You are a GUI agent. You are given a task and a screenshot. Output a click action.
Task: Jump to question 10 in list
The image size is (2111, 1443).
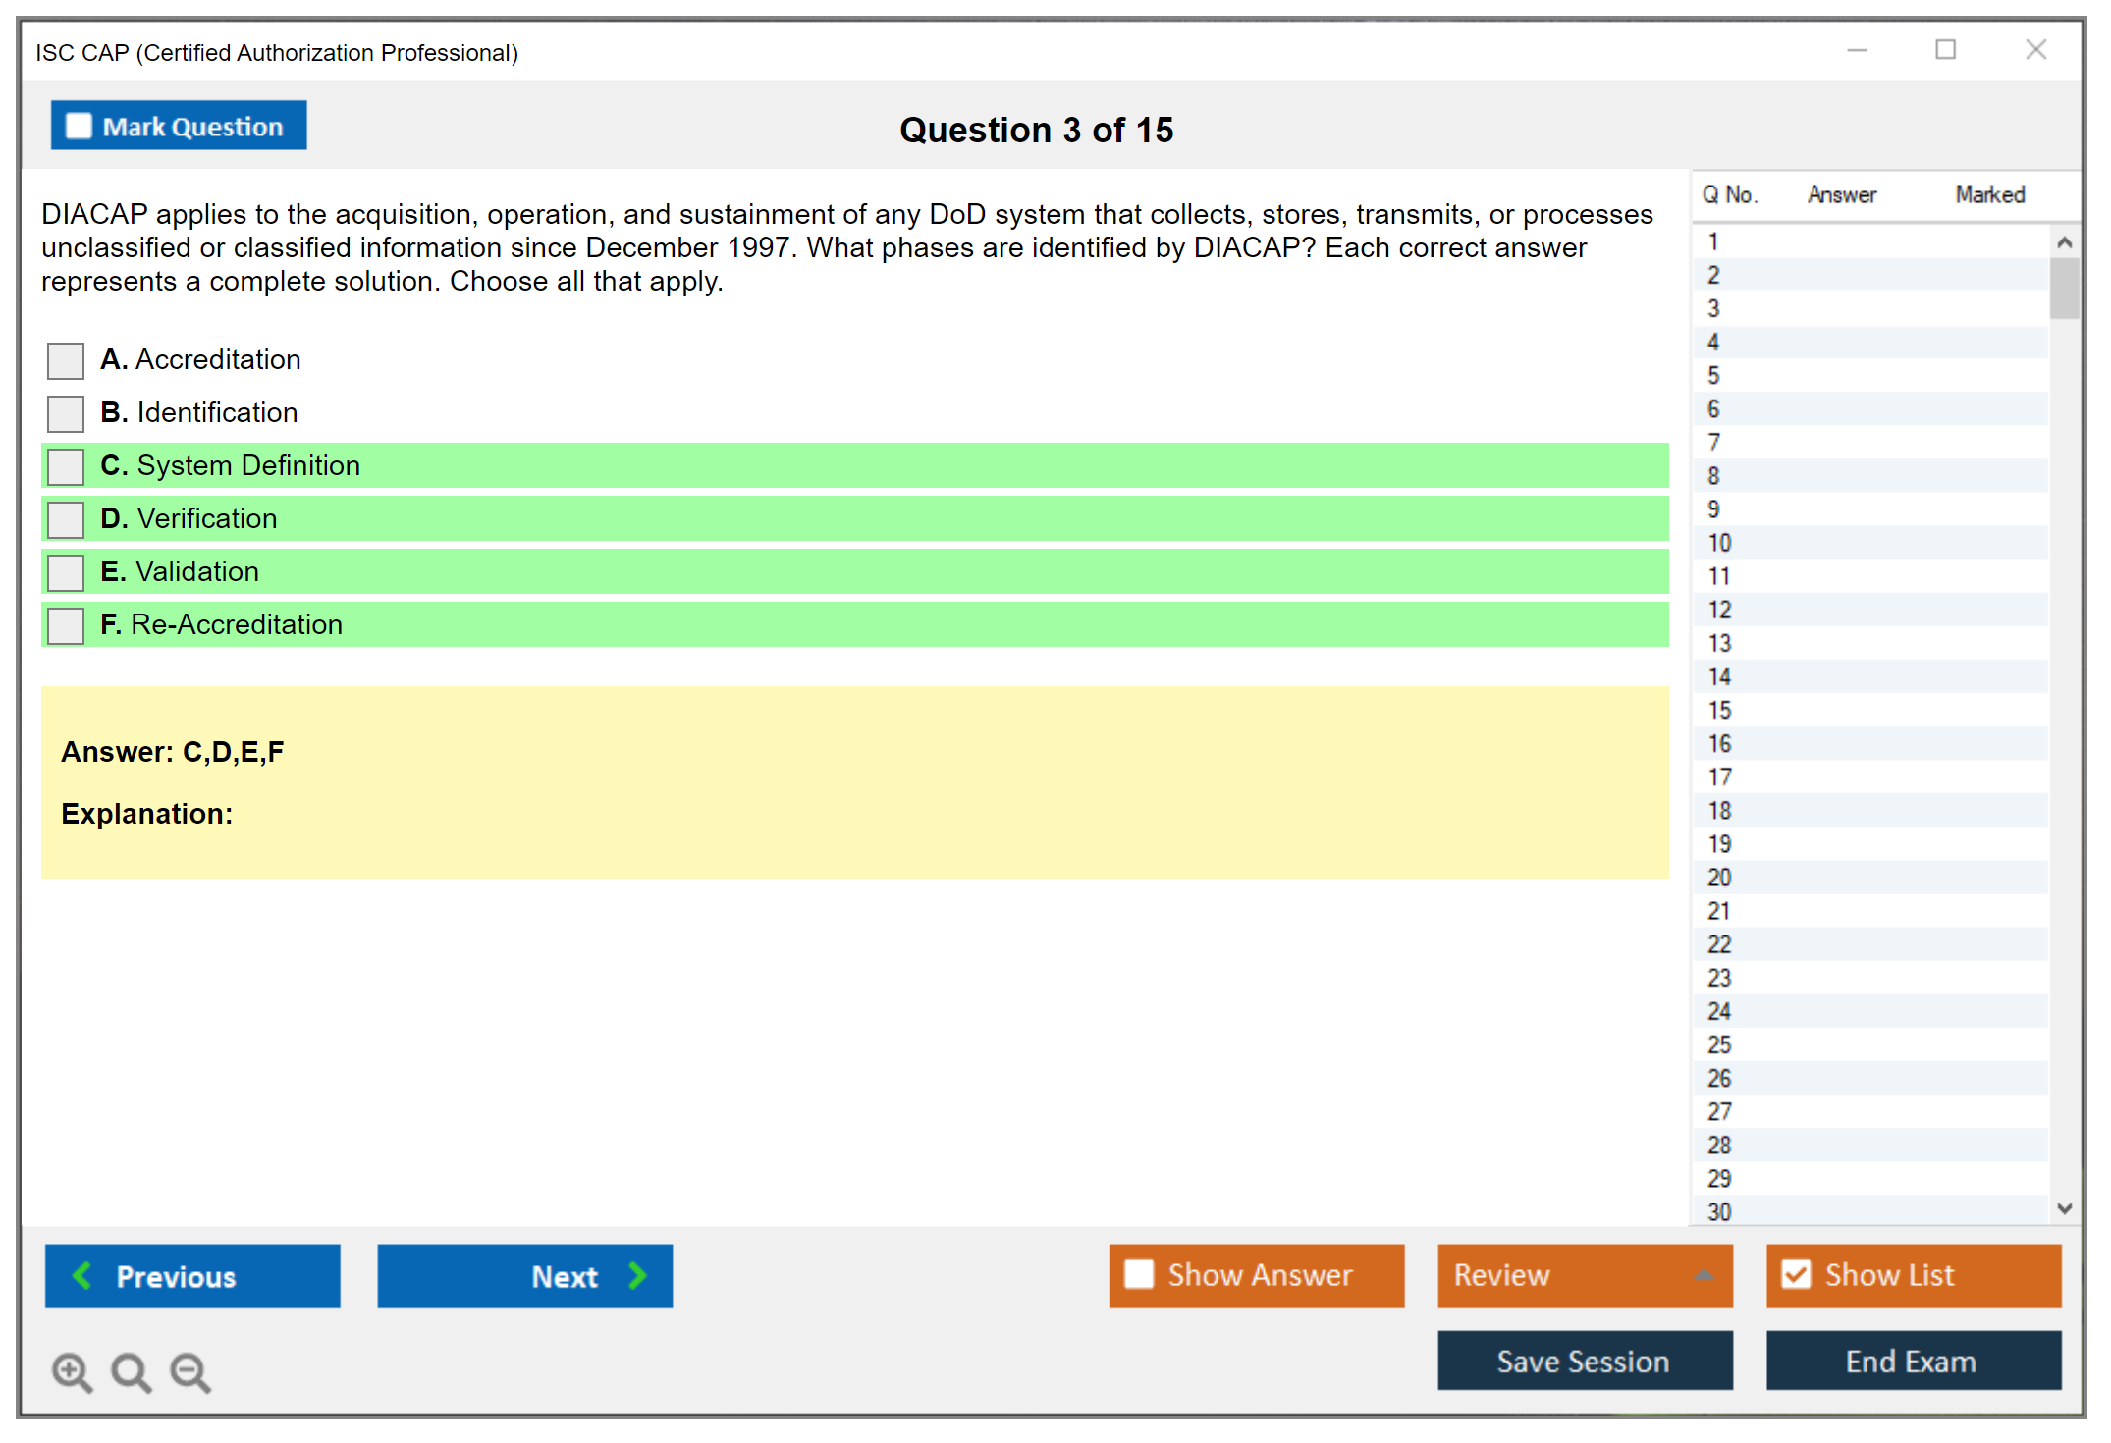[1719, 543]
